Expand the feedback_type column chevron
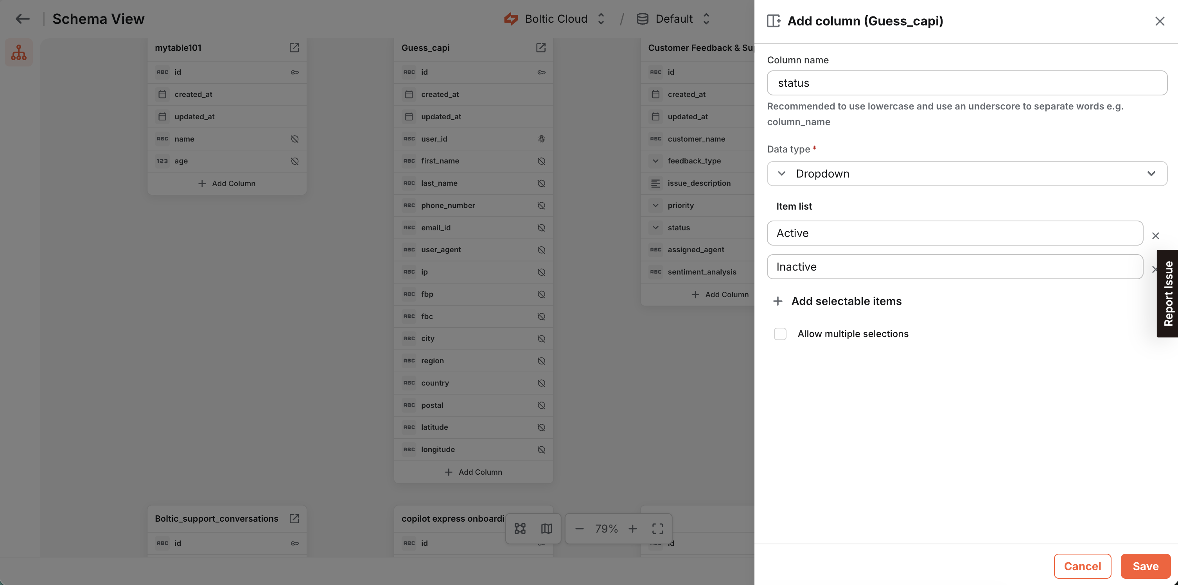Screen dimensions: 1178x585 point(655,161)
